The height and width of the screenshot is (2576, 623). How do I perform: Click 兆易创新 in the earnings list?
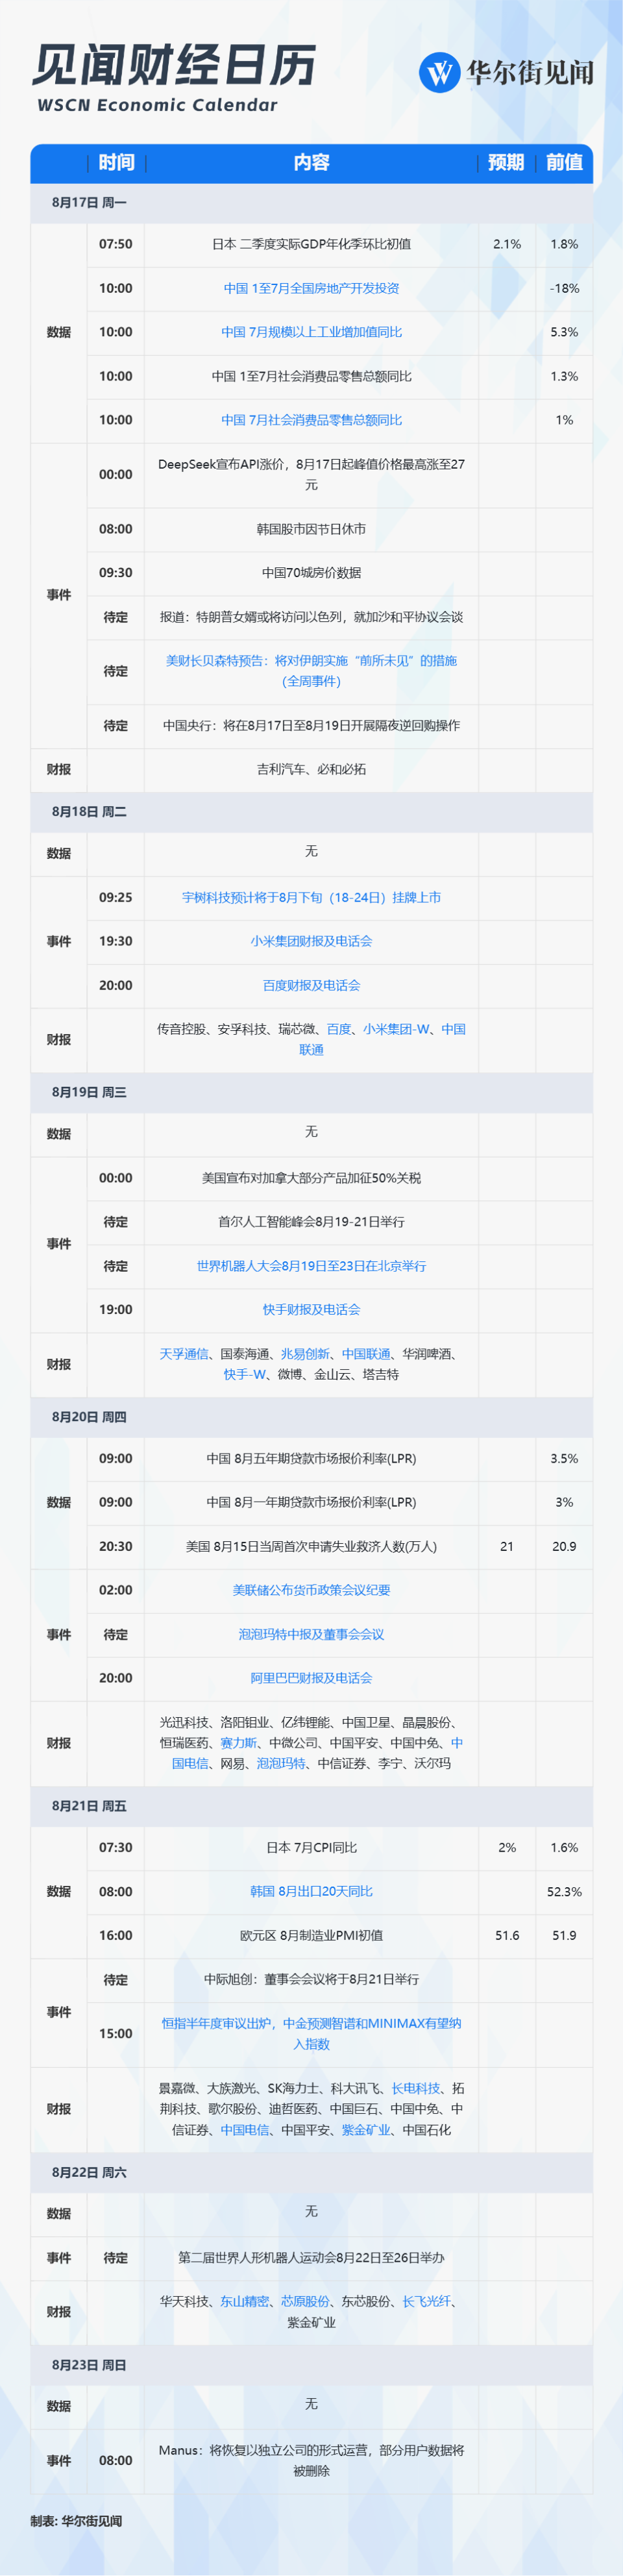[305, 1354]
